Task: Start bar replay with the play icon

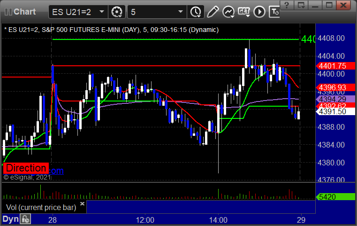Action: click(259, 12)
